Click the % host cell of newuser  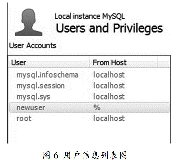pos(97,107)
